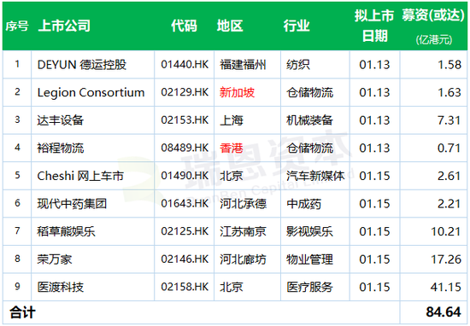
Task: Click stock code 01440.HK
Action: [x=185, y=65]
